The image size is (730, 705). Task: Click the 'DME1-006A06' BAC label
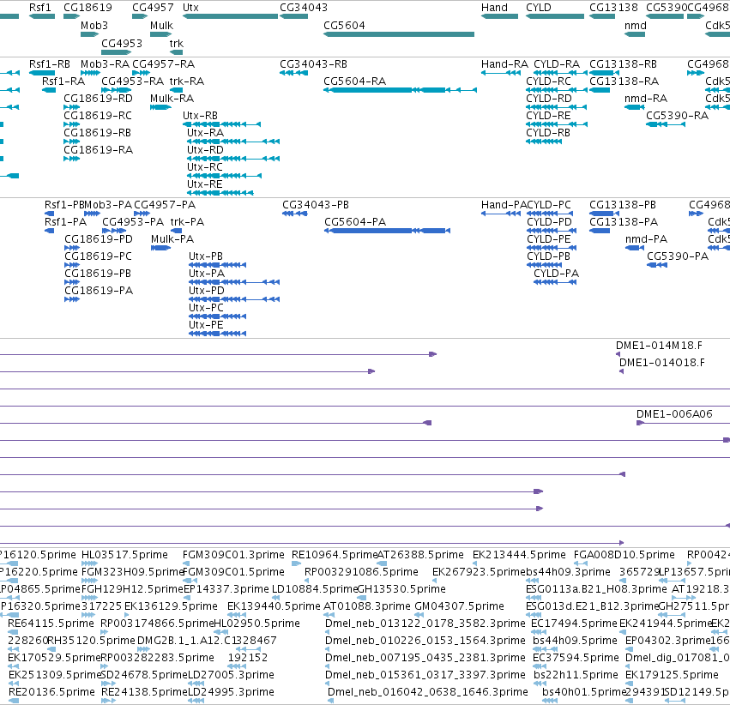674,414
